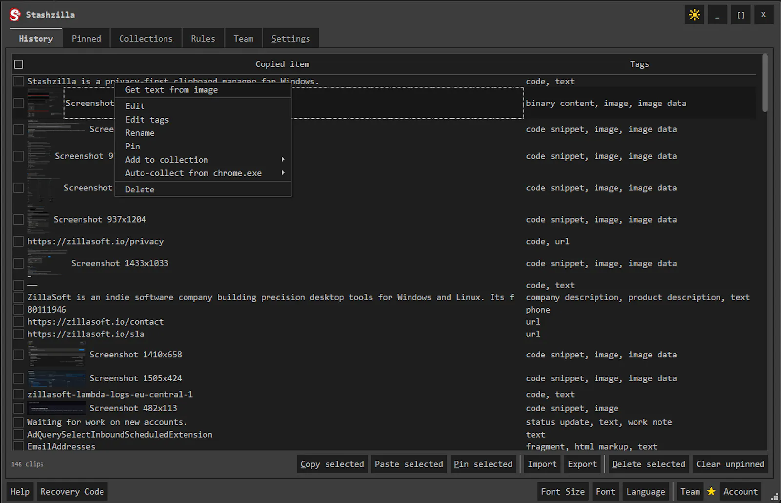The height and width of the screenshot is (503, 781).
Task: Click the Export button
Action: (x=582, y=464)
